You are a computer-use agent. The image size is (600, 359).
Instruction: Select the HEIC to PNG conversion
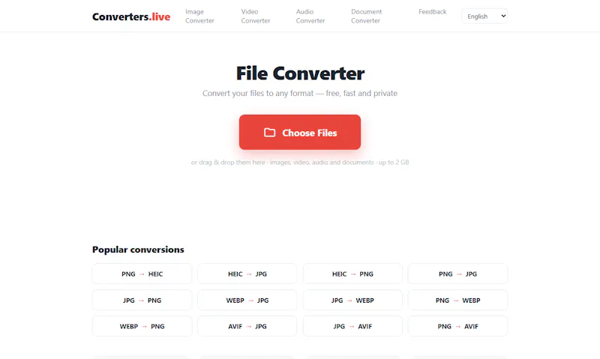[352, 274]
